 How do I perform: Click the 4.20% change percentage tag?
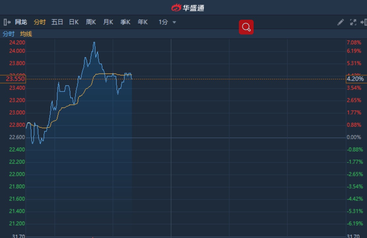356,79
